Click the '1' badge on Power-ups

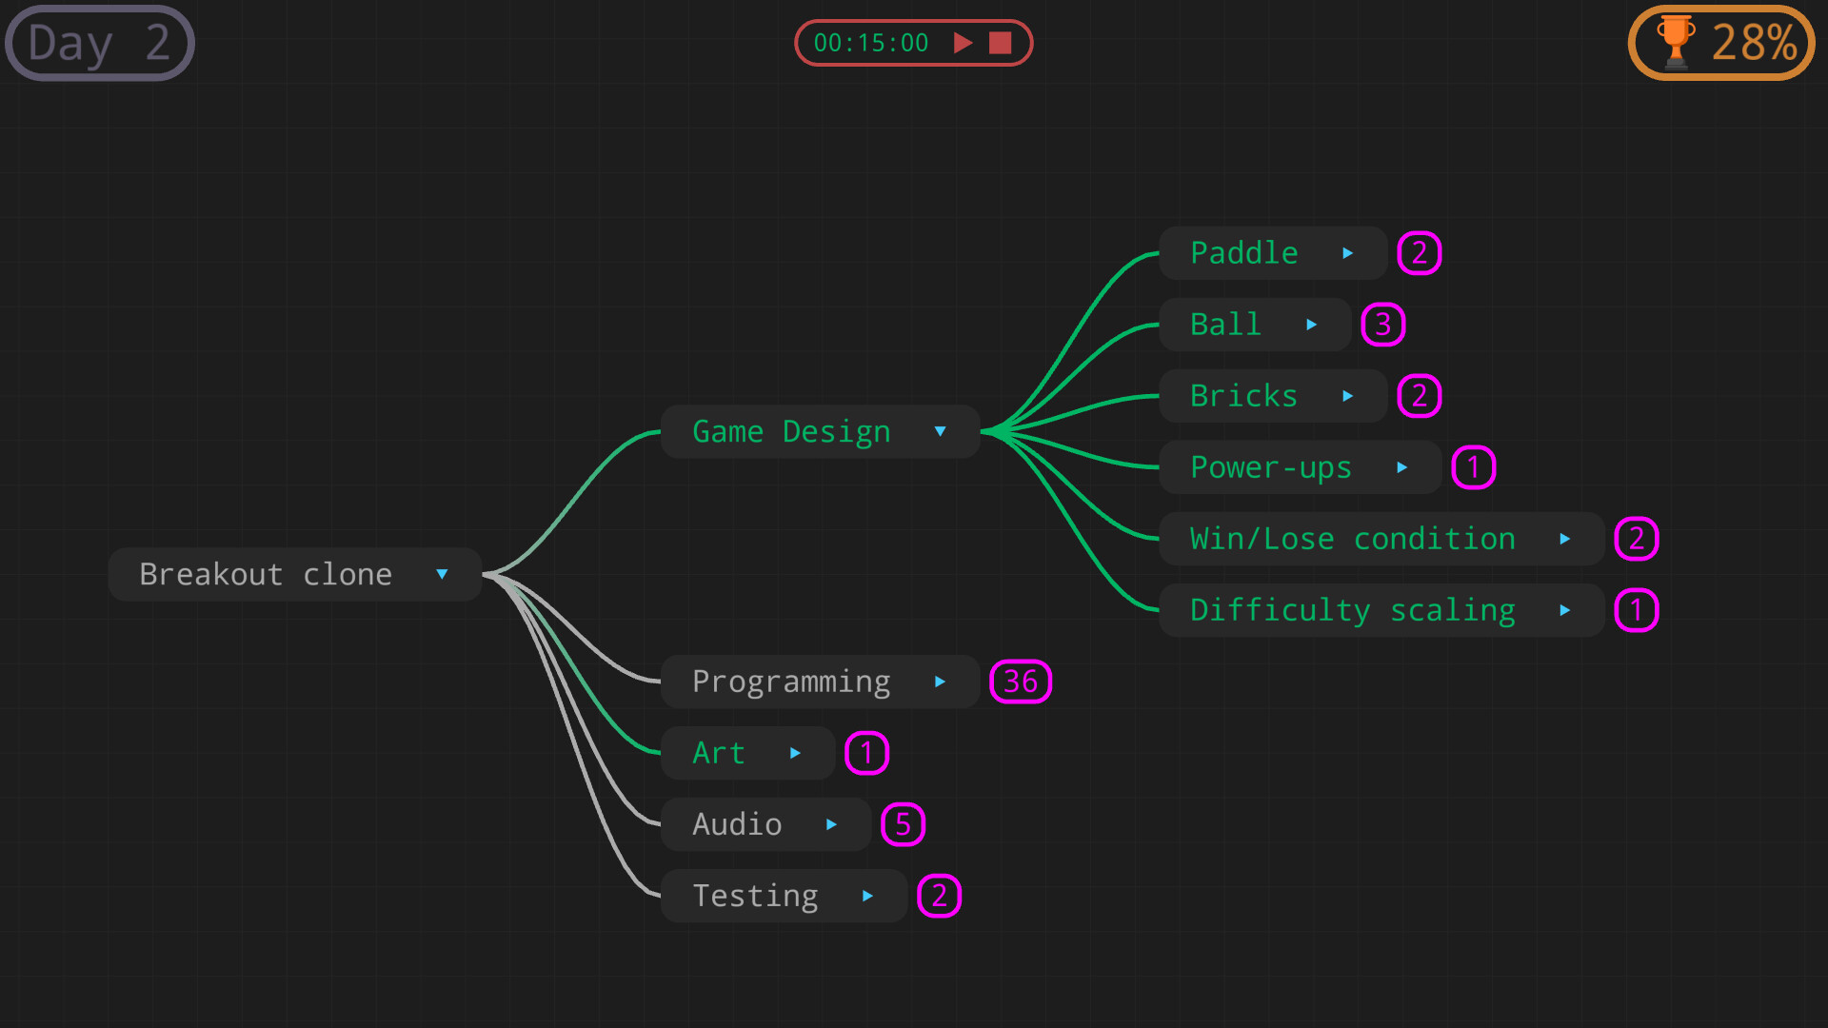(1474, 467)
